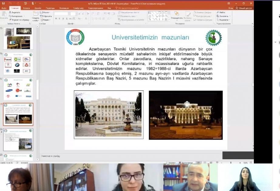280x191 pixels.
Task: Click the Clear Formatting icon
Action: tap(88, 14)
